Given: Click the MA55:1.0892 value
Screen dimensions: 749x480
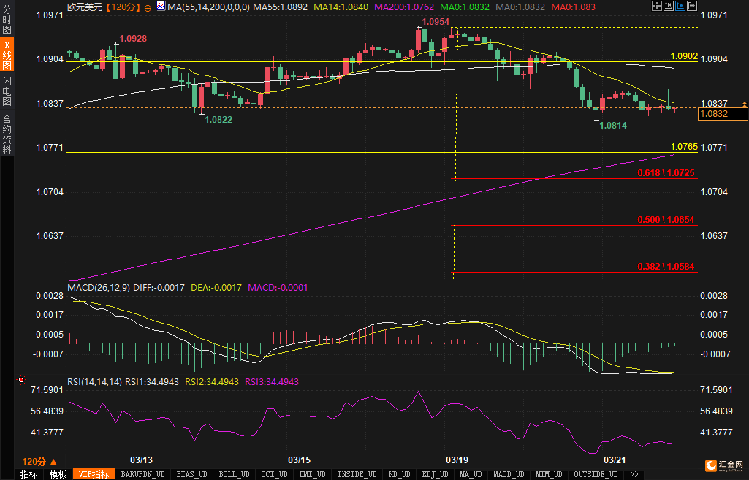Looking at the screenshot, I should tap(280, 7).
